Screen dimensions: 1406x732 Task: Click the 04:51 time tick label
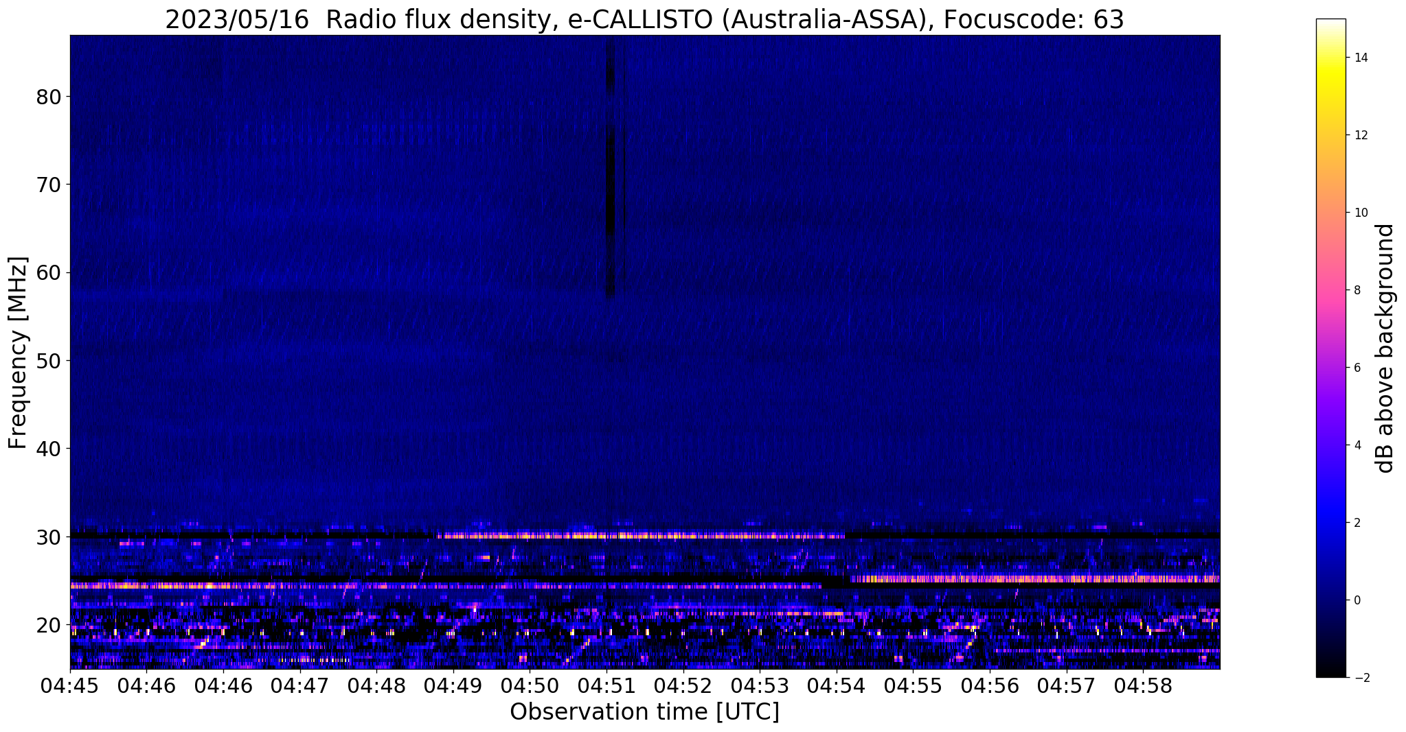point(606,685)
